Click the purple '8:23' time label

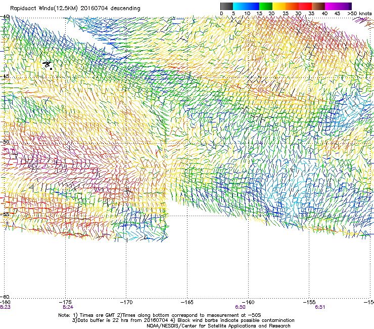(x=5, y=307)
